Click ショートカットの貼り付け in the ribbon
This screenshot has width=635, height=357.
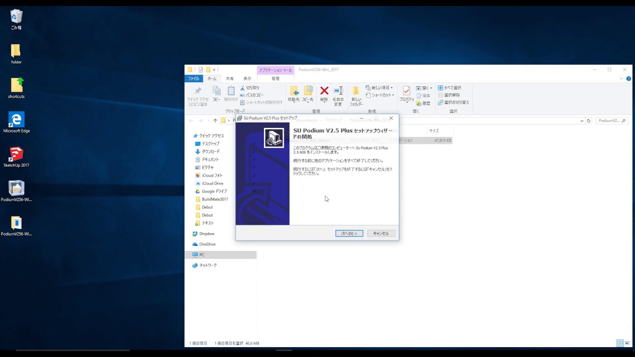click(261, 102)
